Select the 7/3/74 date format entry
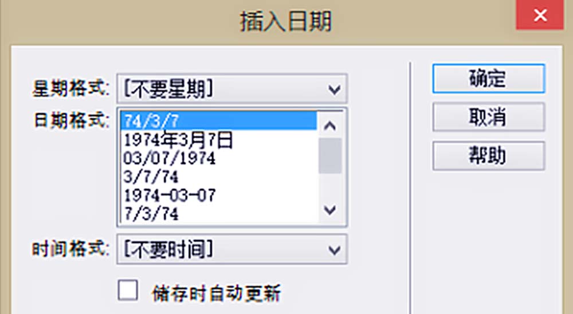Screen dimensions: 573x314 218,214
